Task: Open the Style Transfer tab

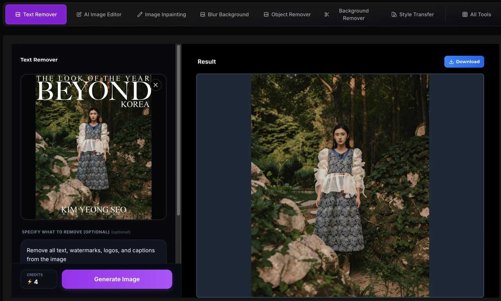Action: tap(412, 14)
